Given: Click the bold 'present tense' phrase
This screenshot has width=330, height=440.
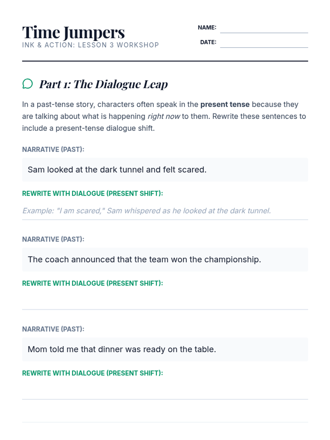Looking at the screenshot, I should click(x=225, y=105).
